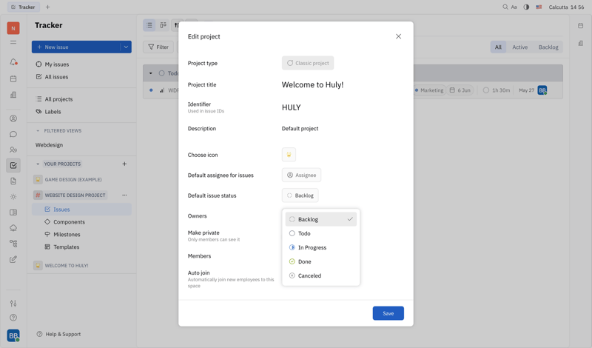Switch to list view icon in toolbar
Viewport: 592px width, 348px height.
(149, 25)
